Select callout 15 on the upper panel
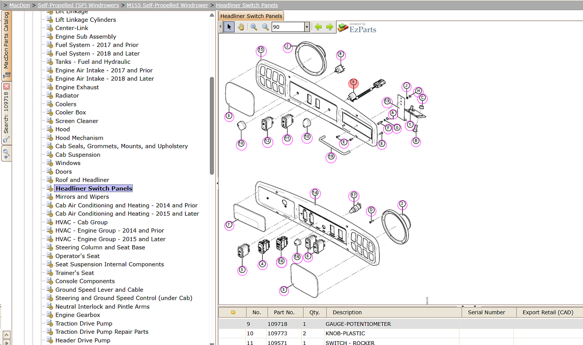This screenshot has width=583, height=345. pyautogui.click(x=261, y=50)
